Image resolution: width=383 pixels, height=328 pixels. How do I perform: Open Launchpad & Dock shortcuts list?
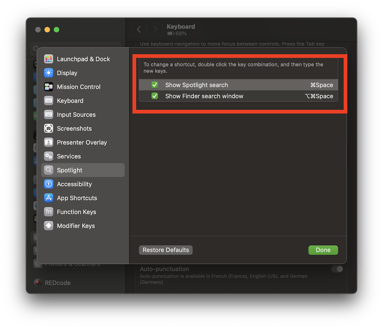click(x=83, y=59)
